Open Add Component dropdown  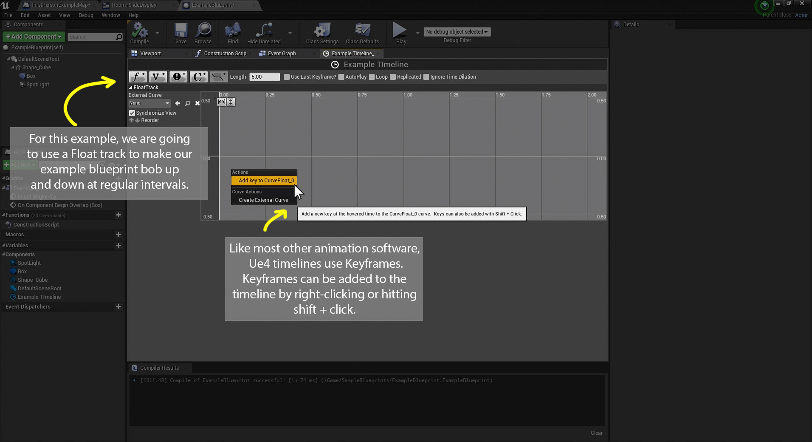(x=34, y=37)
